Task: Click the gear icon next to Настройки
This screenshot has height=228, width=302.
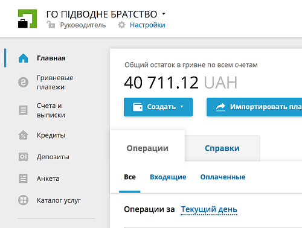Action: (x=121, y=25)
